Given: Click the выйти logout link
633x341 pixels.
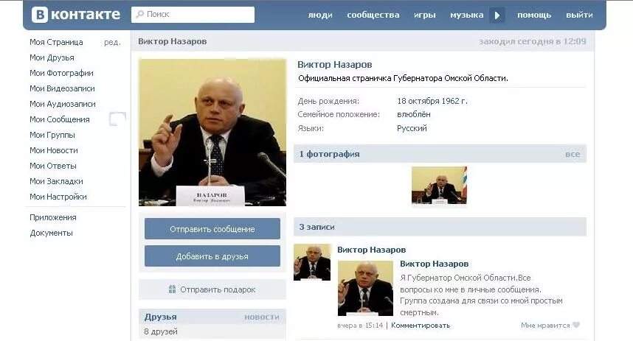Looking at the screenshot, I should coord(579,15).
